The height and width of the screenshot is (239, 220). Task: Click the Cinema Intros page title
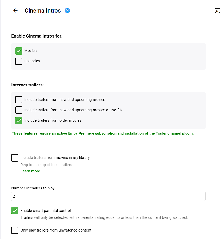coord(43,11)
